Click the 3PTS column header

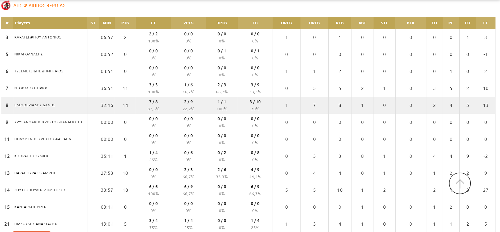222,23
